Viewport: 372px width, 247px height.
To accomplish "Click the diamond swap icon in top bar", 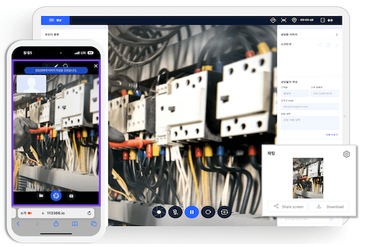I will 273,20.
